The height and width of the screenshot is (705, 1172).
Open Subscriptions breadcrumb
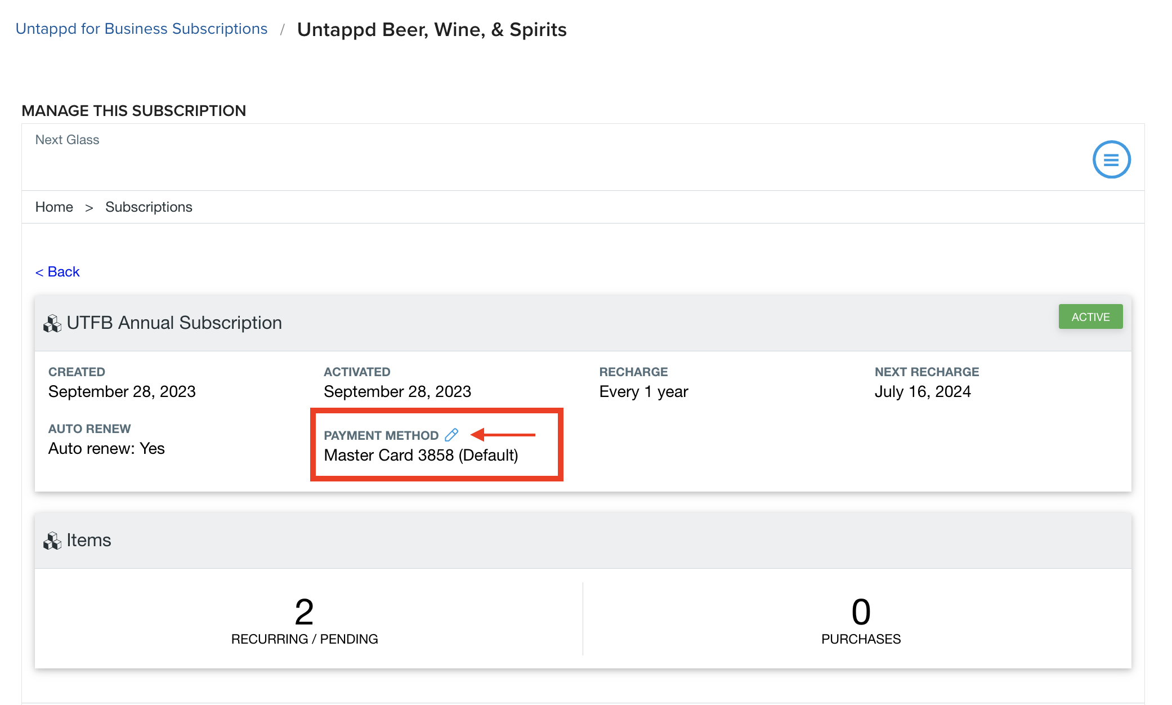tap(149, 207)
